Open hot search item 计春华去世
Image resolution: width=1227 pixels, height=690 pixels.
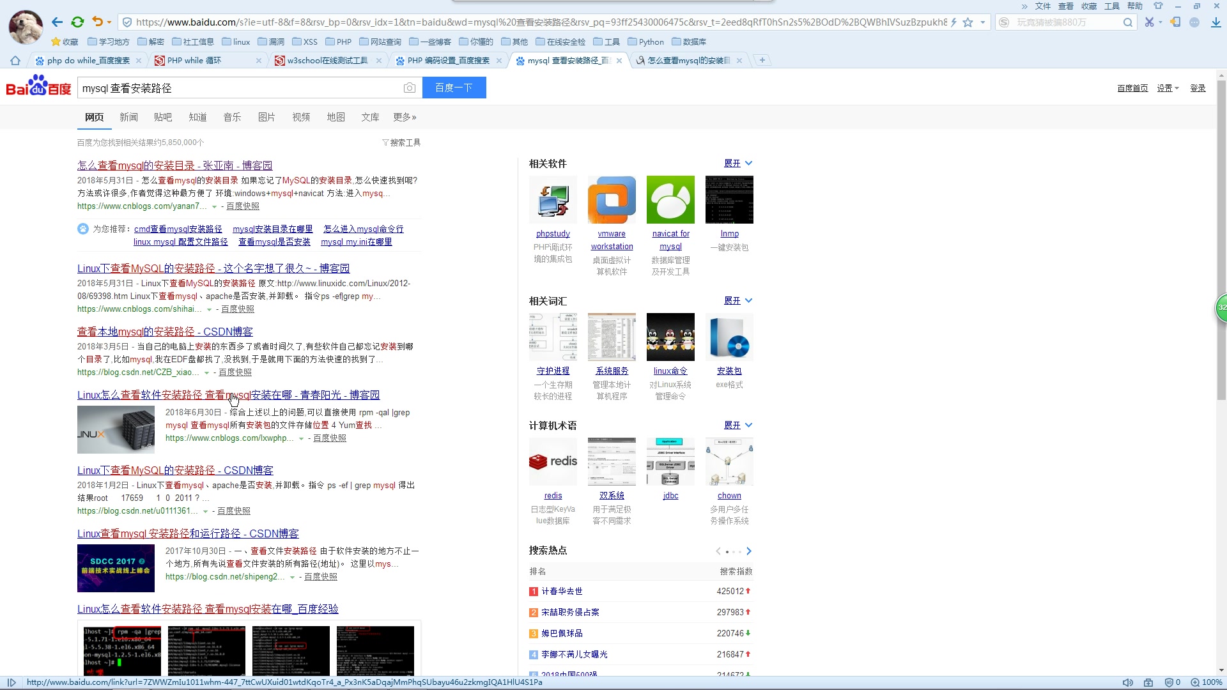pyautogui.click(x=562, y=592)
